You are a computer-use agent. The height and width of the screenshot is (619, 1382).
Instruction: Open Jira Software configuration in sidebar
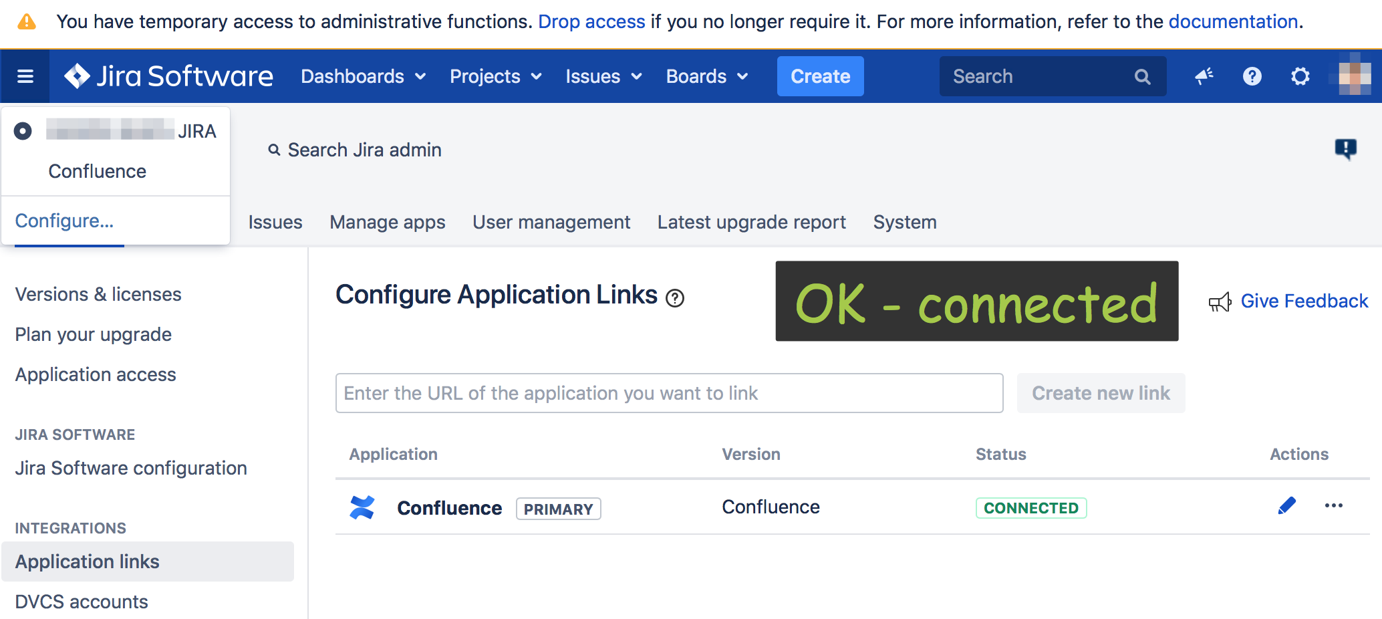131,468
